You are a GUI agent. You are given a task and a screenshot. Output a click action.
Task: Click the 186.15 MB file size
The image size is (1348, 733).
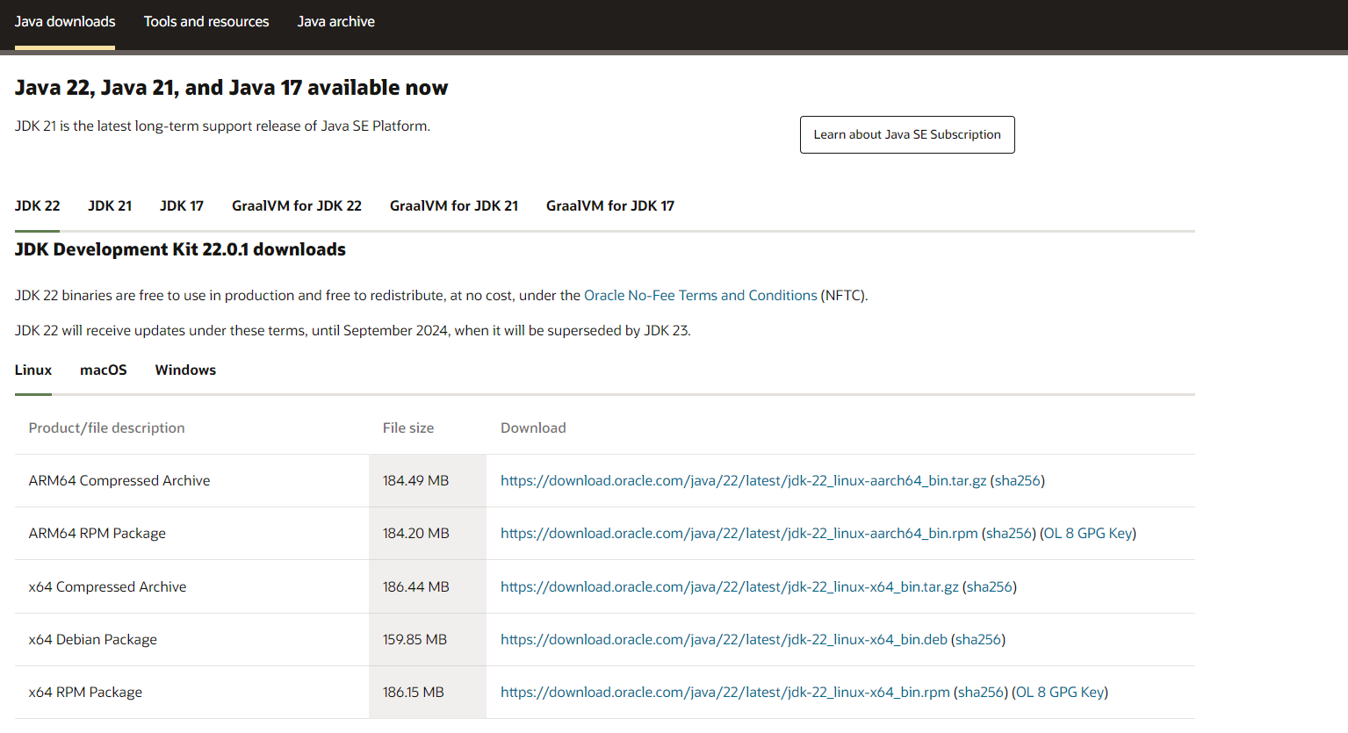414,693
